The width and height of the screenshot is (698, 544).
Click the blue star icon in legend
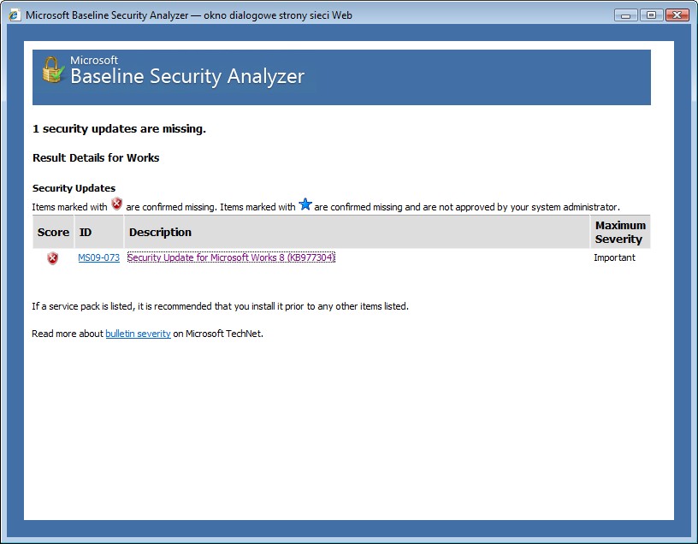point(305,204)
